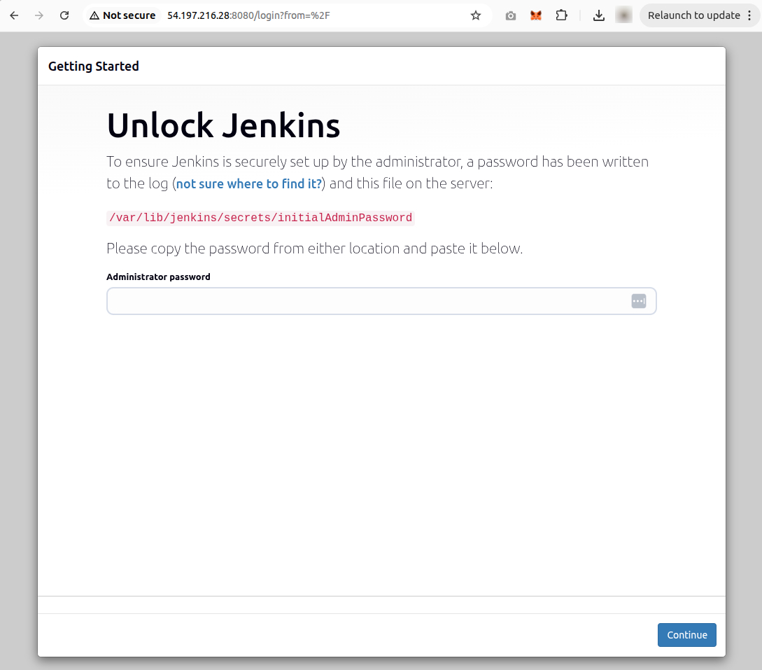
Task: Open the MetaMask extension icon
Action: click(x=535, y=15)
